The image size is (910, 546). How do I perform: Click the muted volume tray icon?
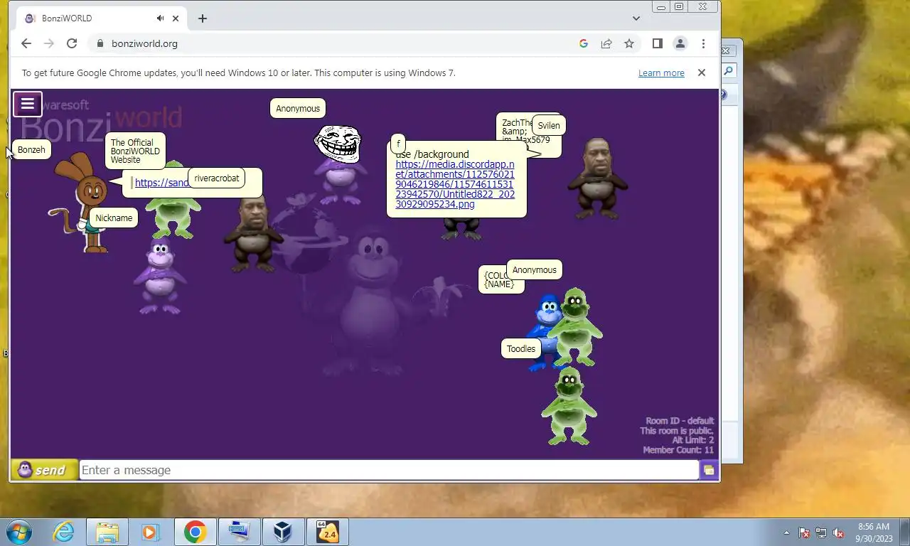coord(838,532)
